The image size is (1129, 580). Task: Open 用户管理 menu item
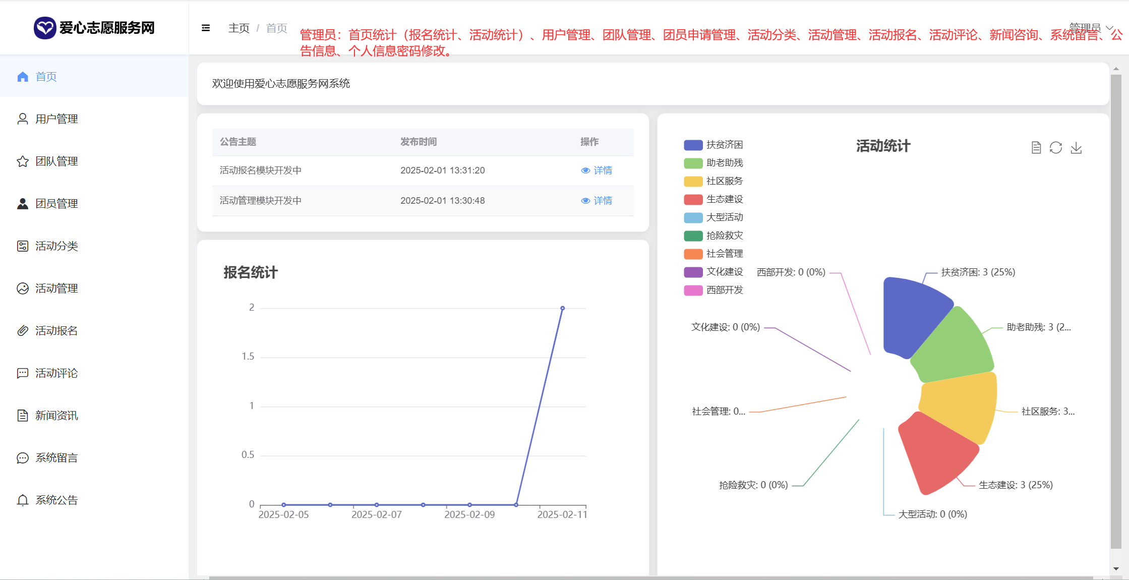[56, 119]
